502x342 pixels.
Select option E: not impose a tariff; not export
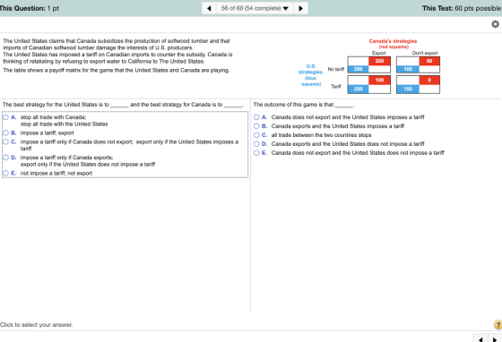5,173
